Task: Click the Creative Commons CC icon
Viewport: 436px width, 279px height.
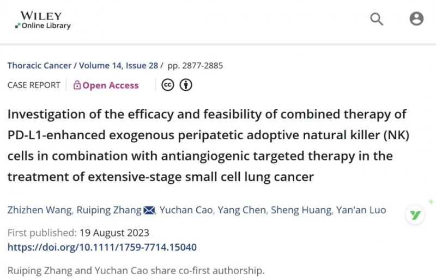Action: click(167, 85)
